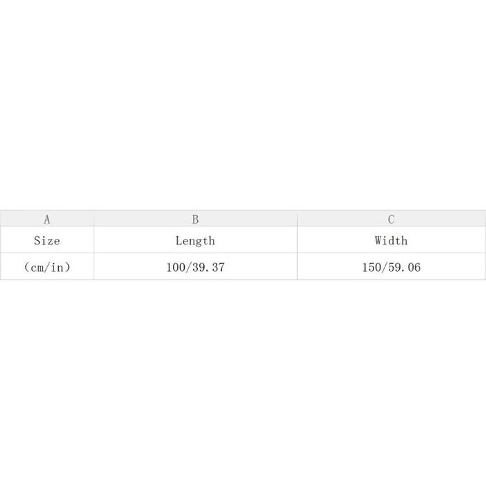Click gridline between Size and Length cells
The image size is (486, 486).
[94, 241]
